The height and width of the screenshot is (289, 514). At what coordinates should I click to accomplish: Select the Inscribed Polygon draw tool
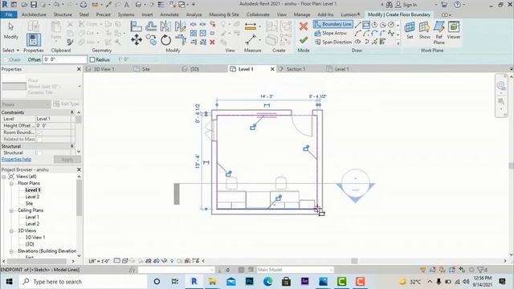click(x=374, y=25)
